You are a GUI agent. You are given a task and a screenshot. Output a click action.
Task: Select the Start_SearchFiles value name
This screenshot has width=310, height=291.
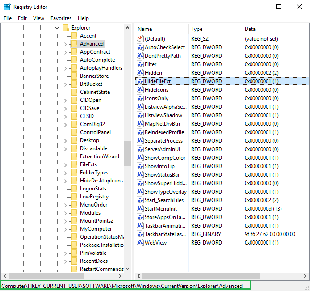tap(164, 200)
